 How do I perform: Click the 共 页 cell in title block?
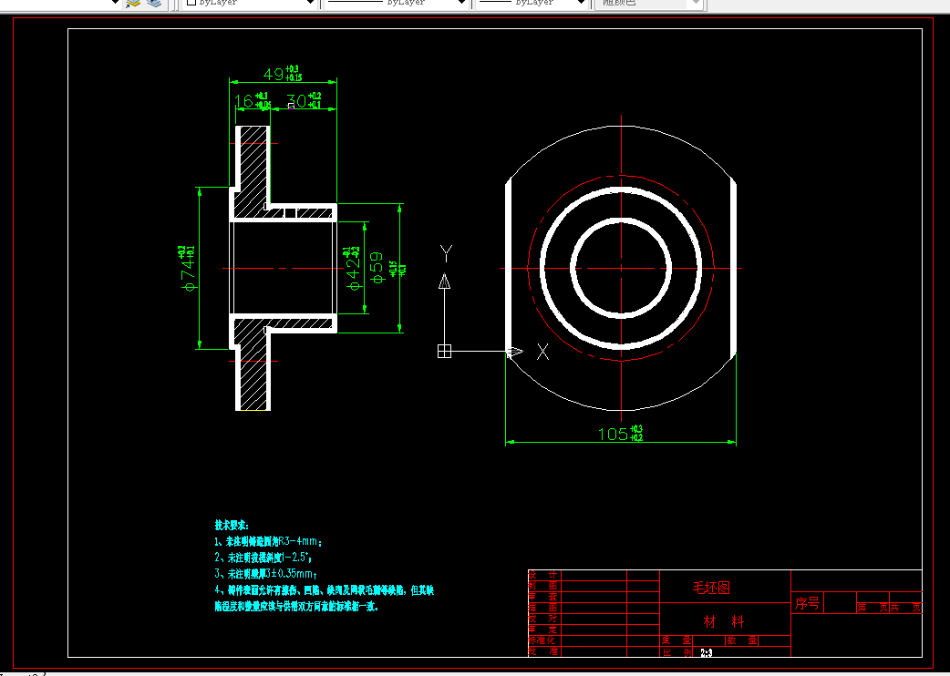pyautogui.click(x=905, y=608)
